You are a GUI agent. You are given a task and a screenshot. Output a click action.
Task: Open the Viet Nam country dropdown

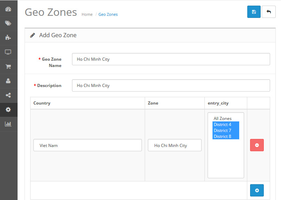[87, 145]
